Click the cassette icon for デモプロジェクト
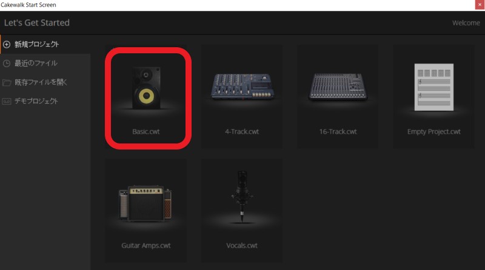This screenshot has height=270, width=485. (x=7, y=101)
